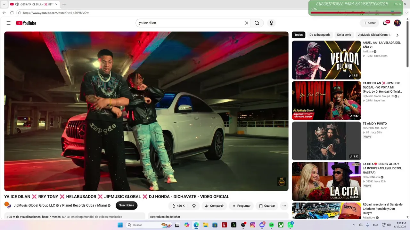Save video with Guardar button
The width and height of the screenshot is (410, 230).
267,206
